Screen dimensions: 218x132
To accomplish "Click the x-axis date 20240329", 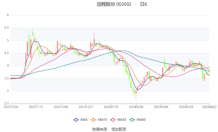I will point(186,107).
